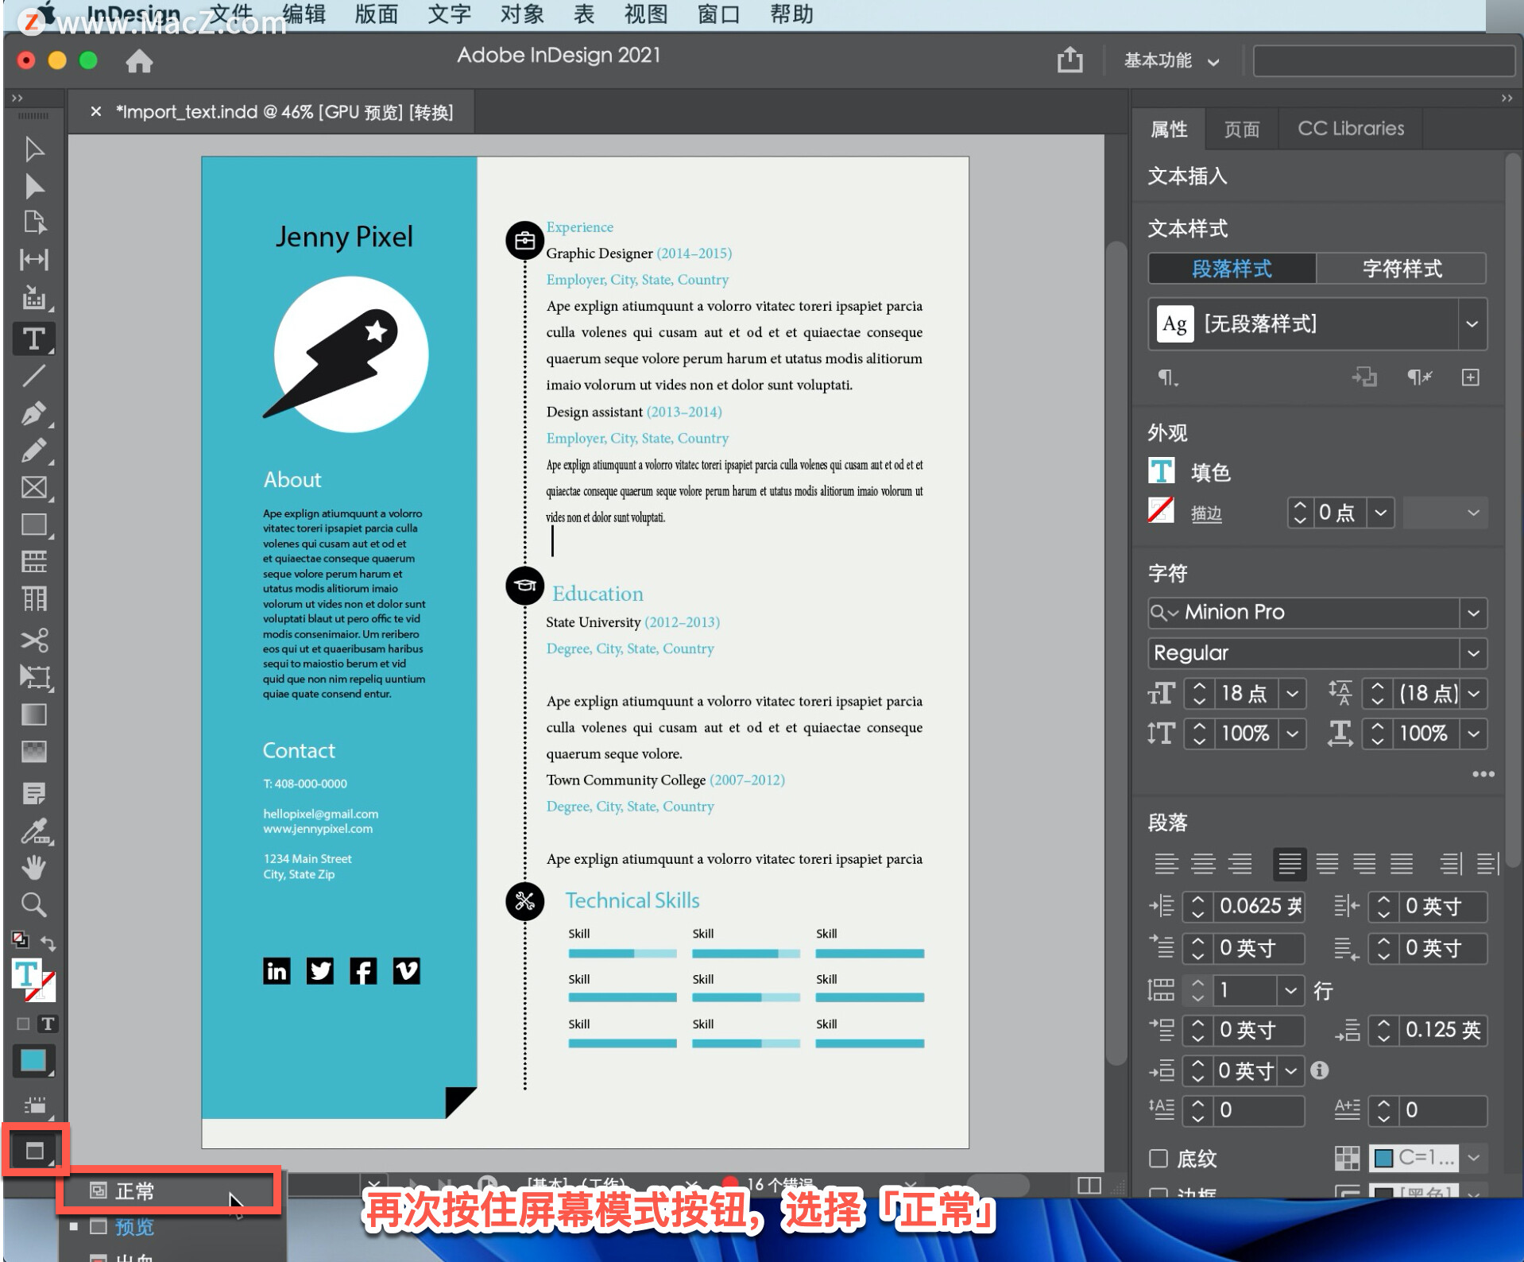Select the Scissors tool
The width and height of the screenshot is (1524, 1262).
pos(33,640)
